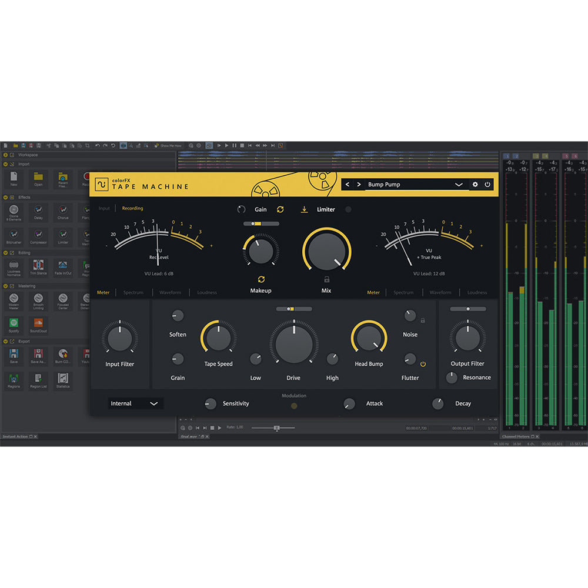Collapse the Import section arrow
588x588 pixels.
pyautogui.click(x=5, y=164)
